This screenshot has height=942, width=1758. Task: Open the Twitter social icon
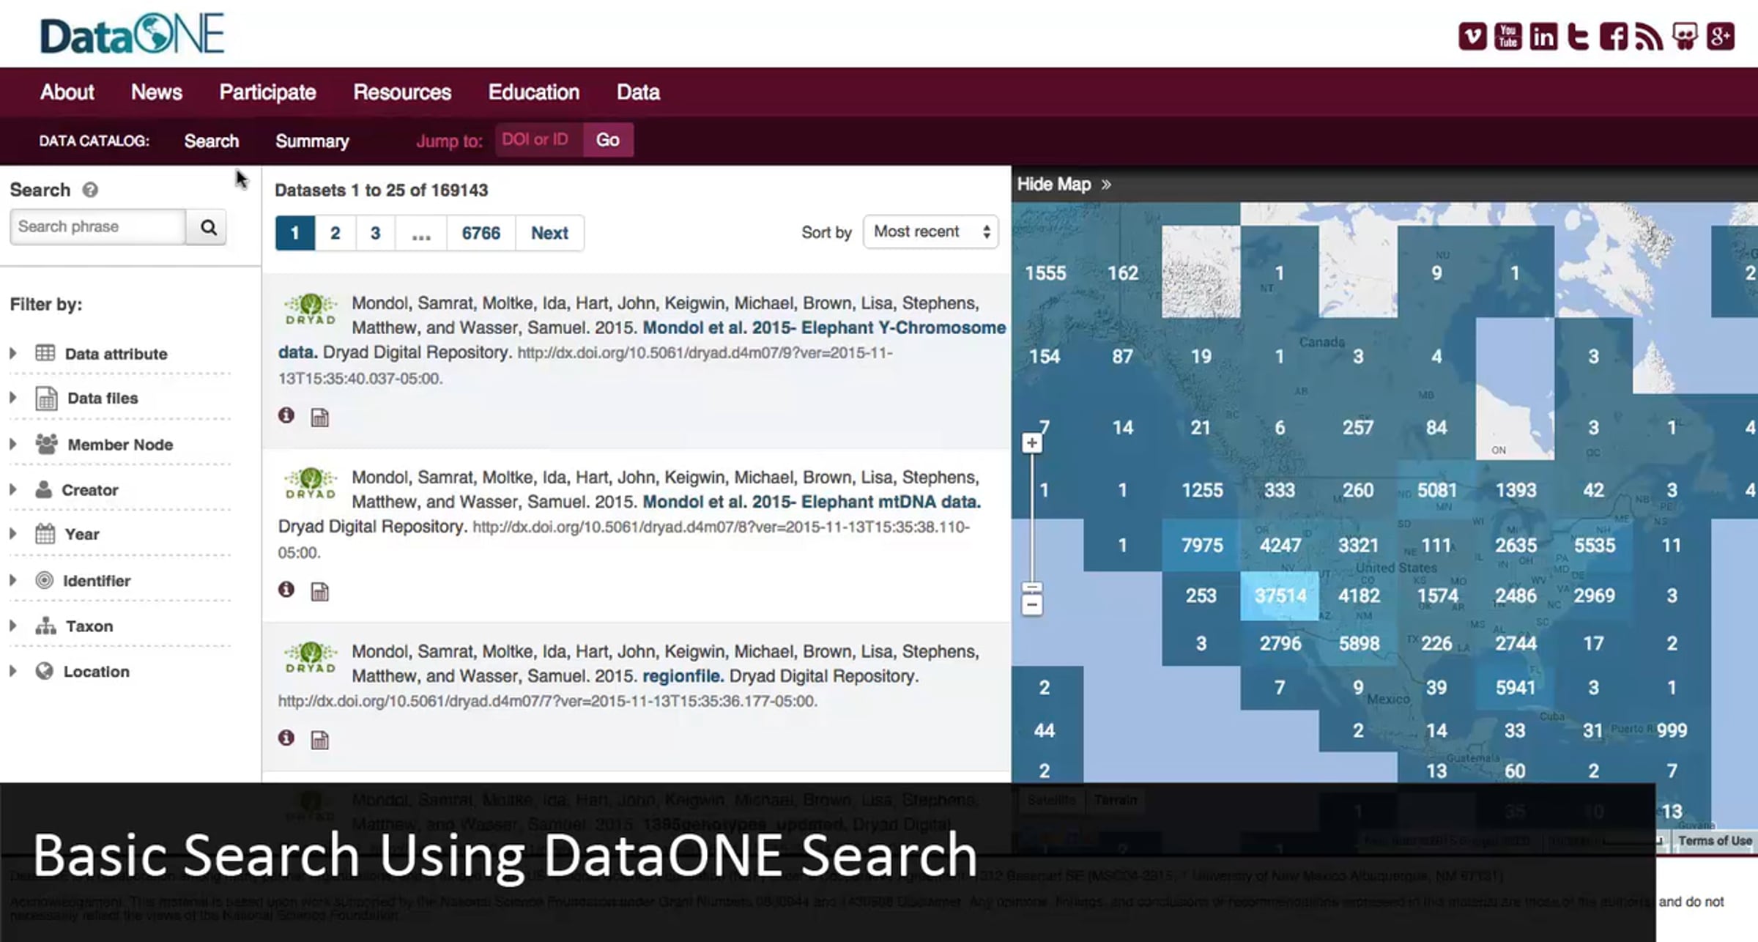[1578, 36]
